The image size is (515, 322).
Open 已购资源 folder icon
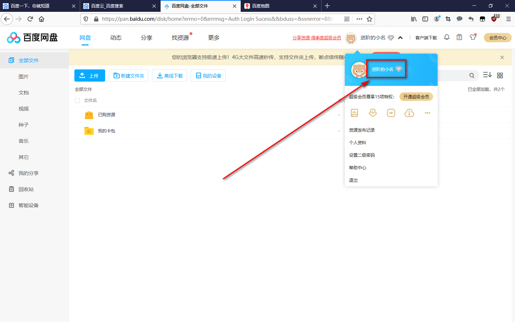(89, 115)
